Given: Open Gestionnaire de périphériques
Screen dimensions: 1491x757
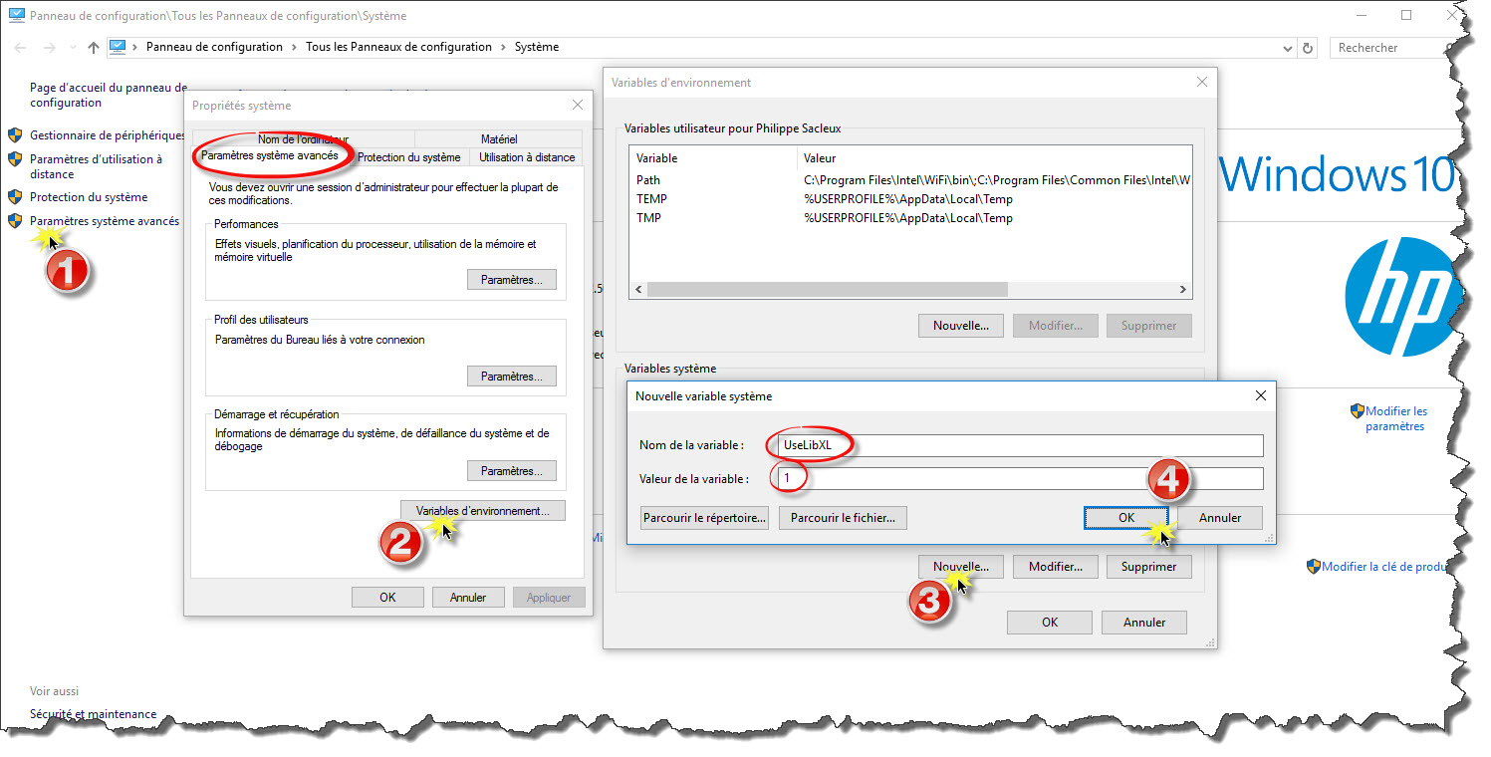Looking at the screenshot, I should (108, 135).
